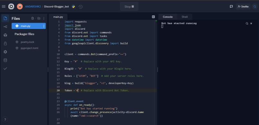Open the chat bubble icon
Screen dimensions: 259x125
pyautogui.click(x=231, y=7)
